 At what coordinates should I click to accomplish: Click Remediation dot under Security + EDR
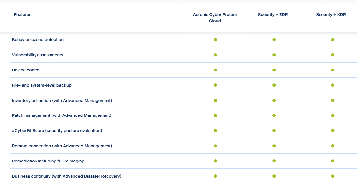[274, 161]
